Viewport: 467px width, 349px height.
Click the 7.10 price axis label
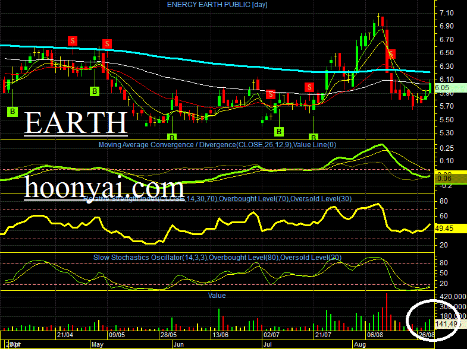point(446,13)
